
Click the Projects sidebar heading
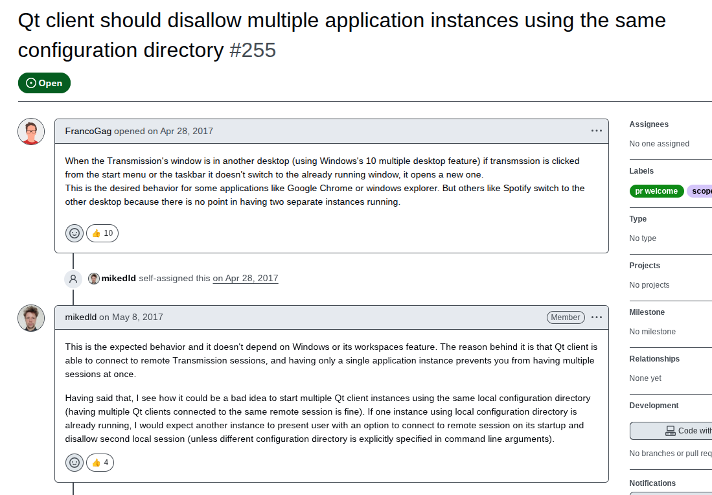coord(645,266)
